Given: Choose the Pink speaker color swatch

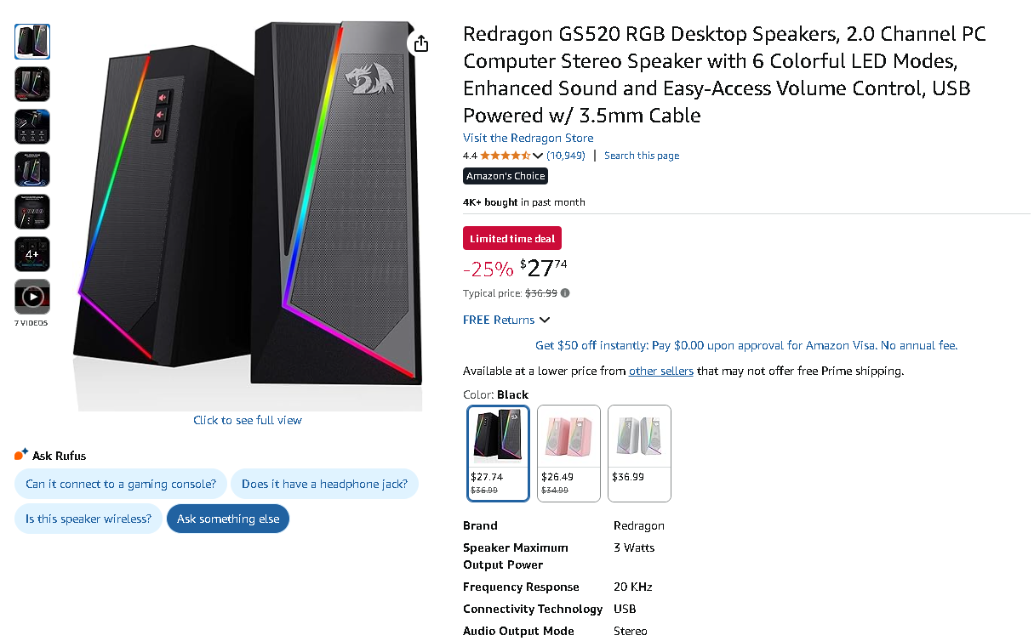Looking at the screenshot, I should coord(568,453).
